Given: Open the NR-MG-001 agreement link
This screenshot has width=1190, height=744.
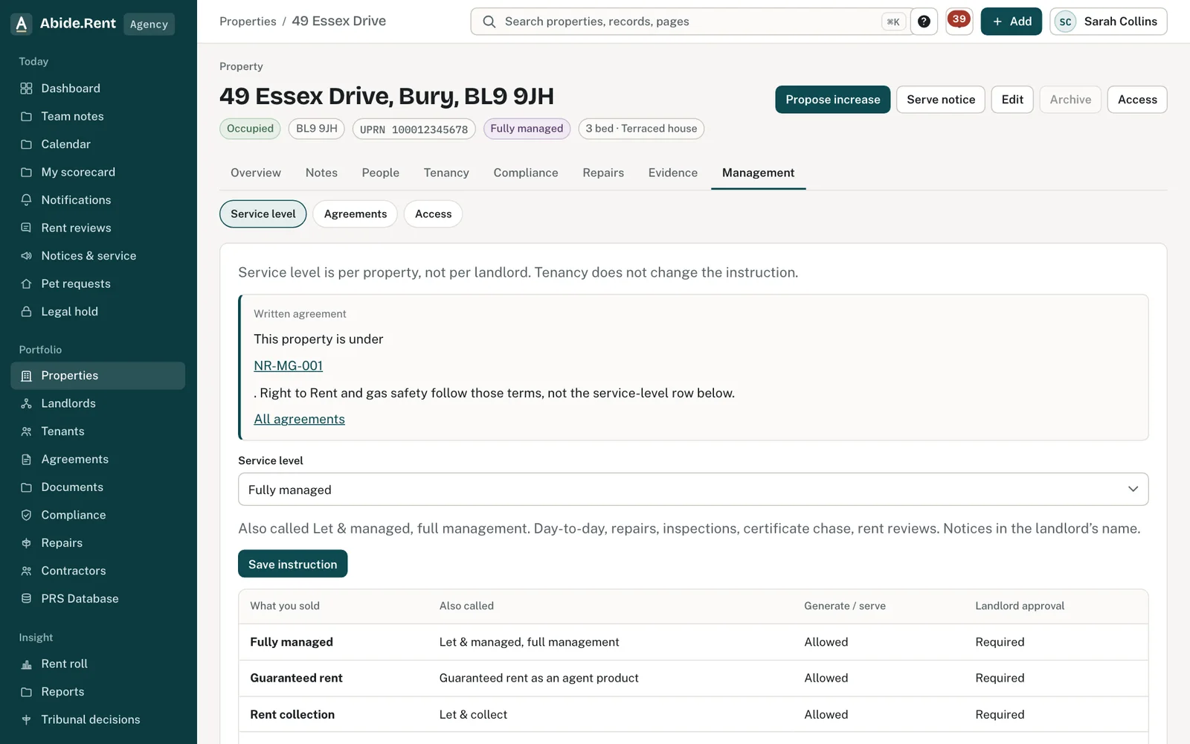Looking at the screenshot, I should [289, 366].
